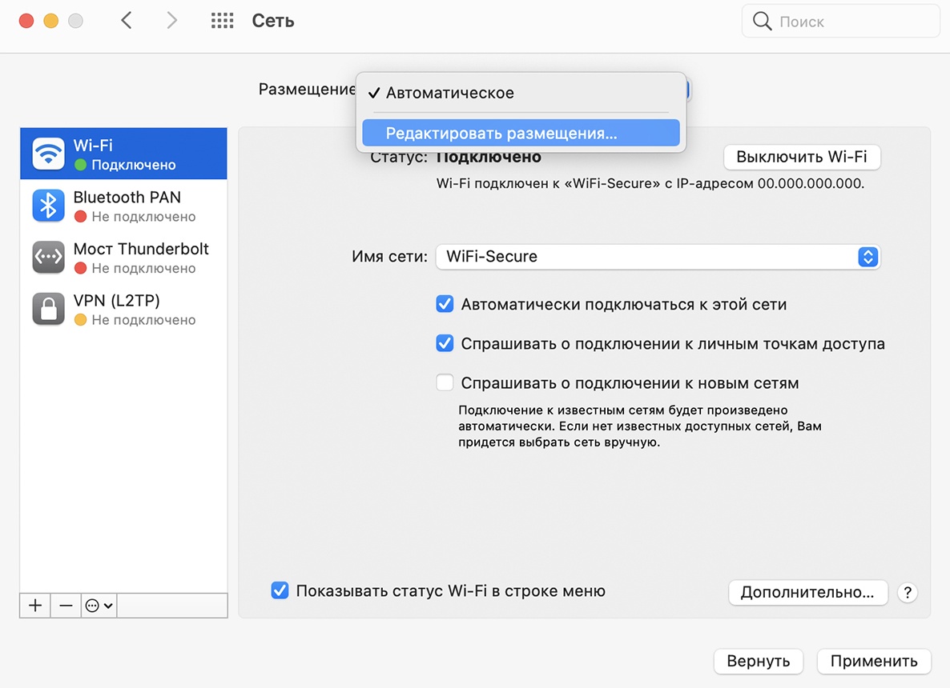Select Редактировать размещения… menu item
The height and width of the screenshot is (688, 950).
coord(521,133)
